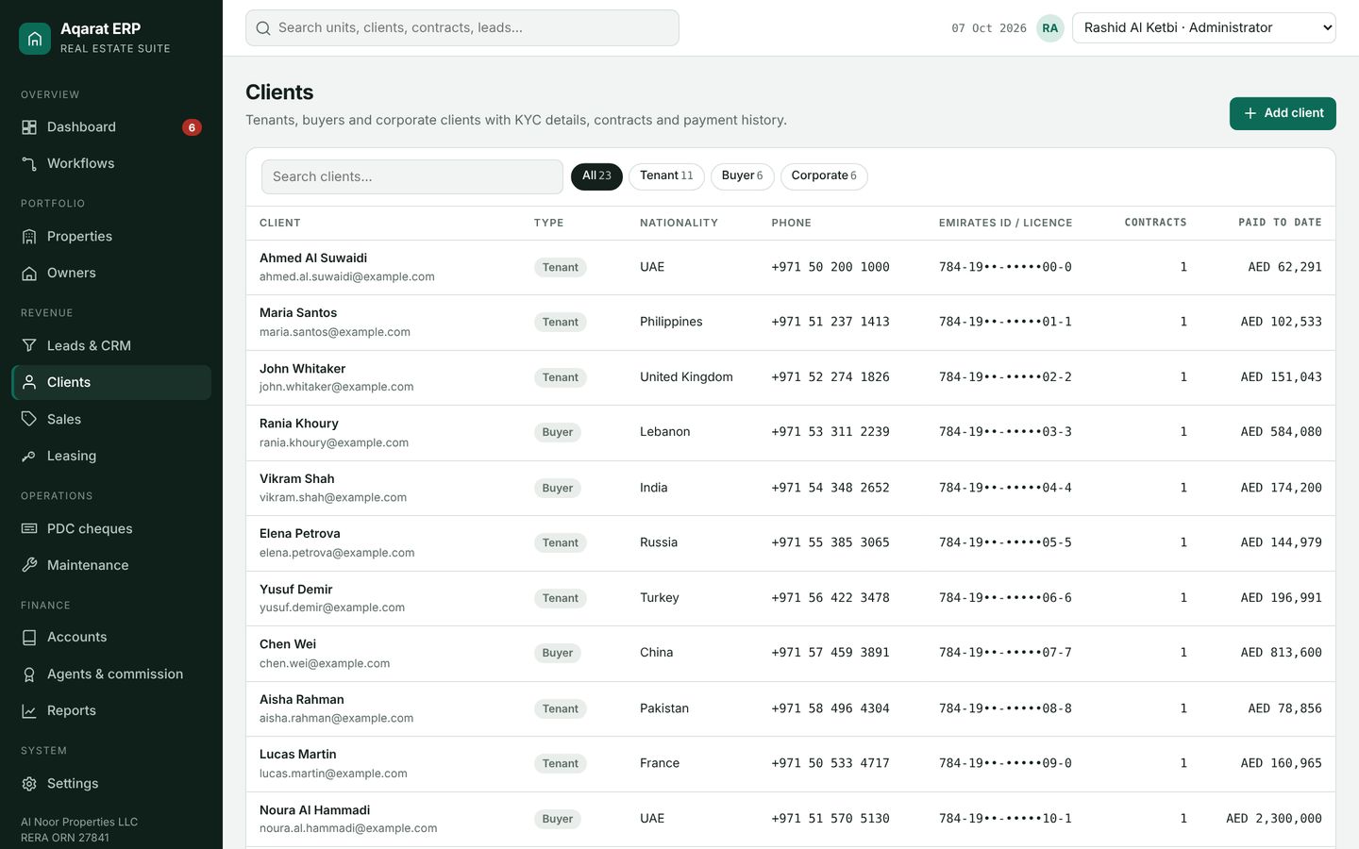Screen dimensions: 1359x849
Task: Click Rania Khoury's Buyer type badge
Action: pos(557,432)
